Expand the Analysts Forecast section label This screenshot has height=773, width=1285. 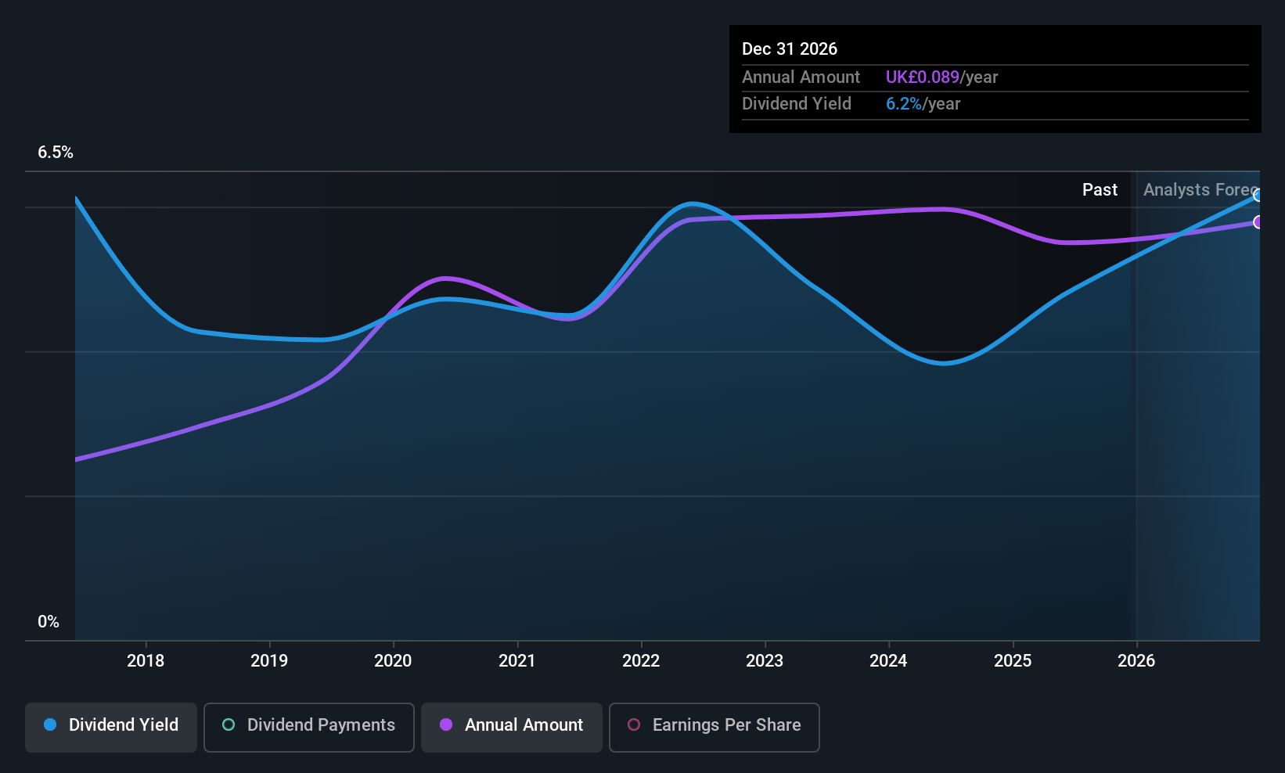pos(1201,189)
